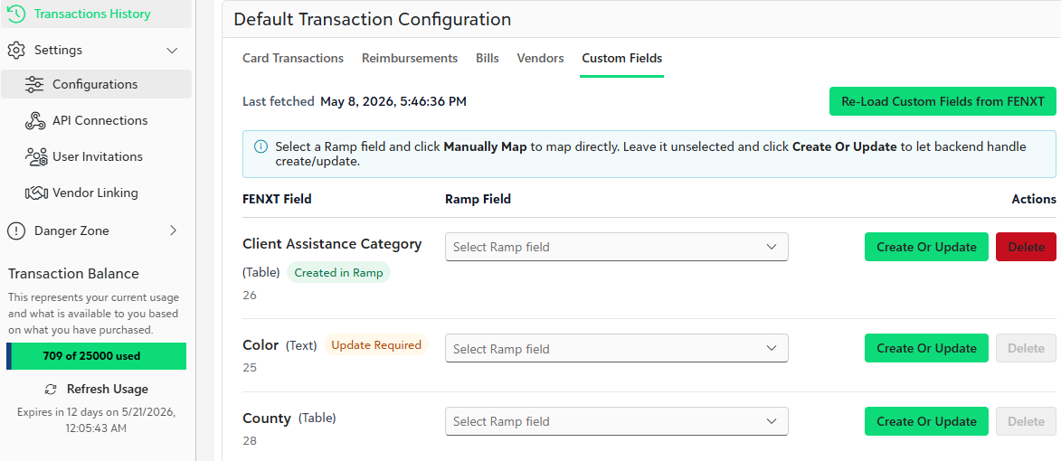The image size is (1061, 461).
Task: Click the info icon in the blue notice
Action: click(261, 146)
